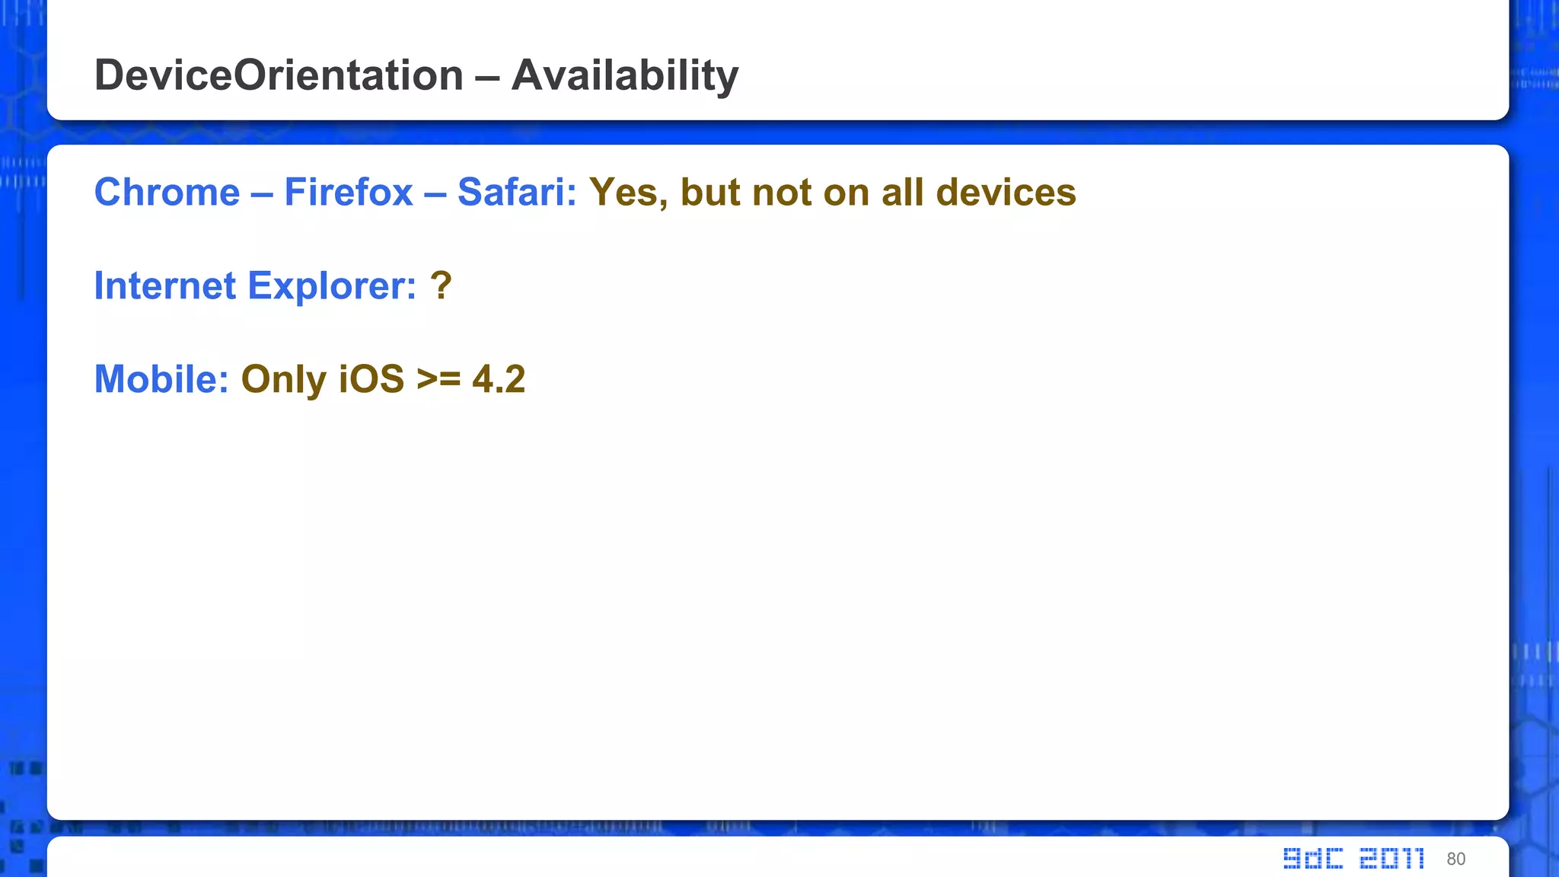Click the '2011' in the footer logo
1559x877 pixels.
point(1392,858)
